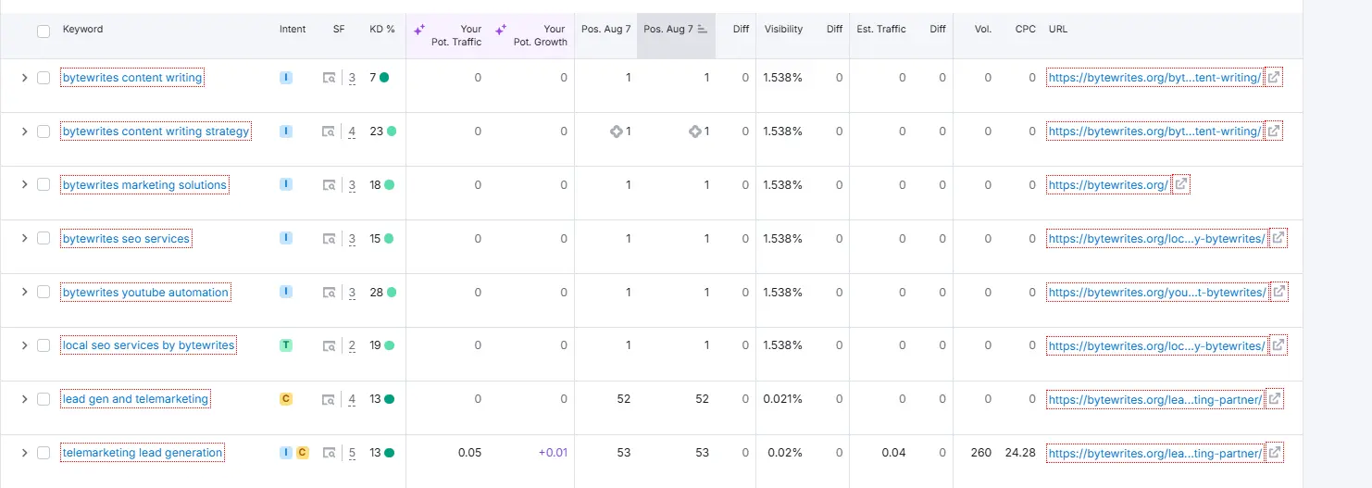Open external link icon for bytewrites marketing solutions

1180,185
